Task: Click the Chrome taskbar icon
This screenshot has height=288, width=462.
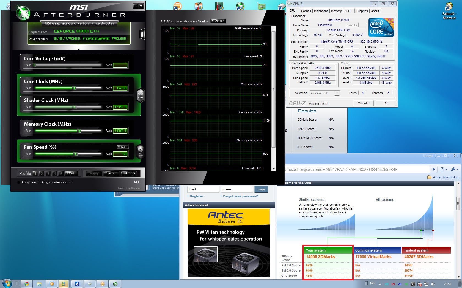Action: click(x=27, y=284)
